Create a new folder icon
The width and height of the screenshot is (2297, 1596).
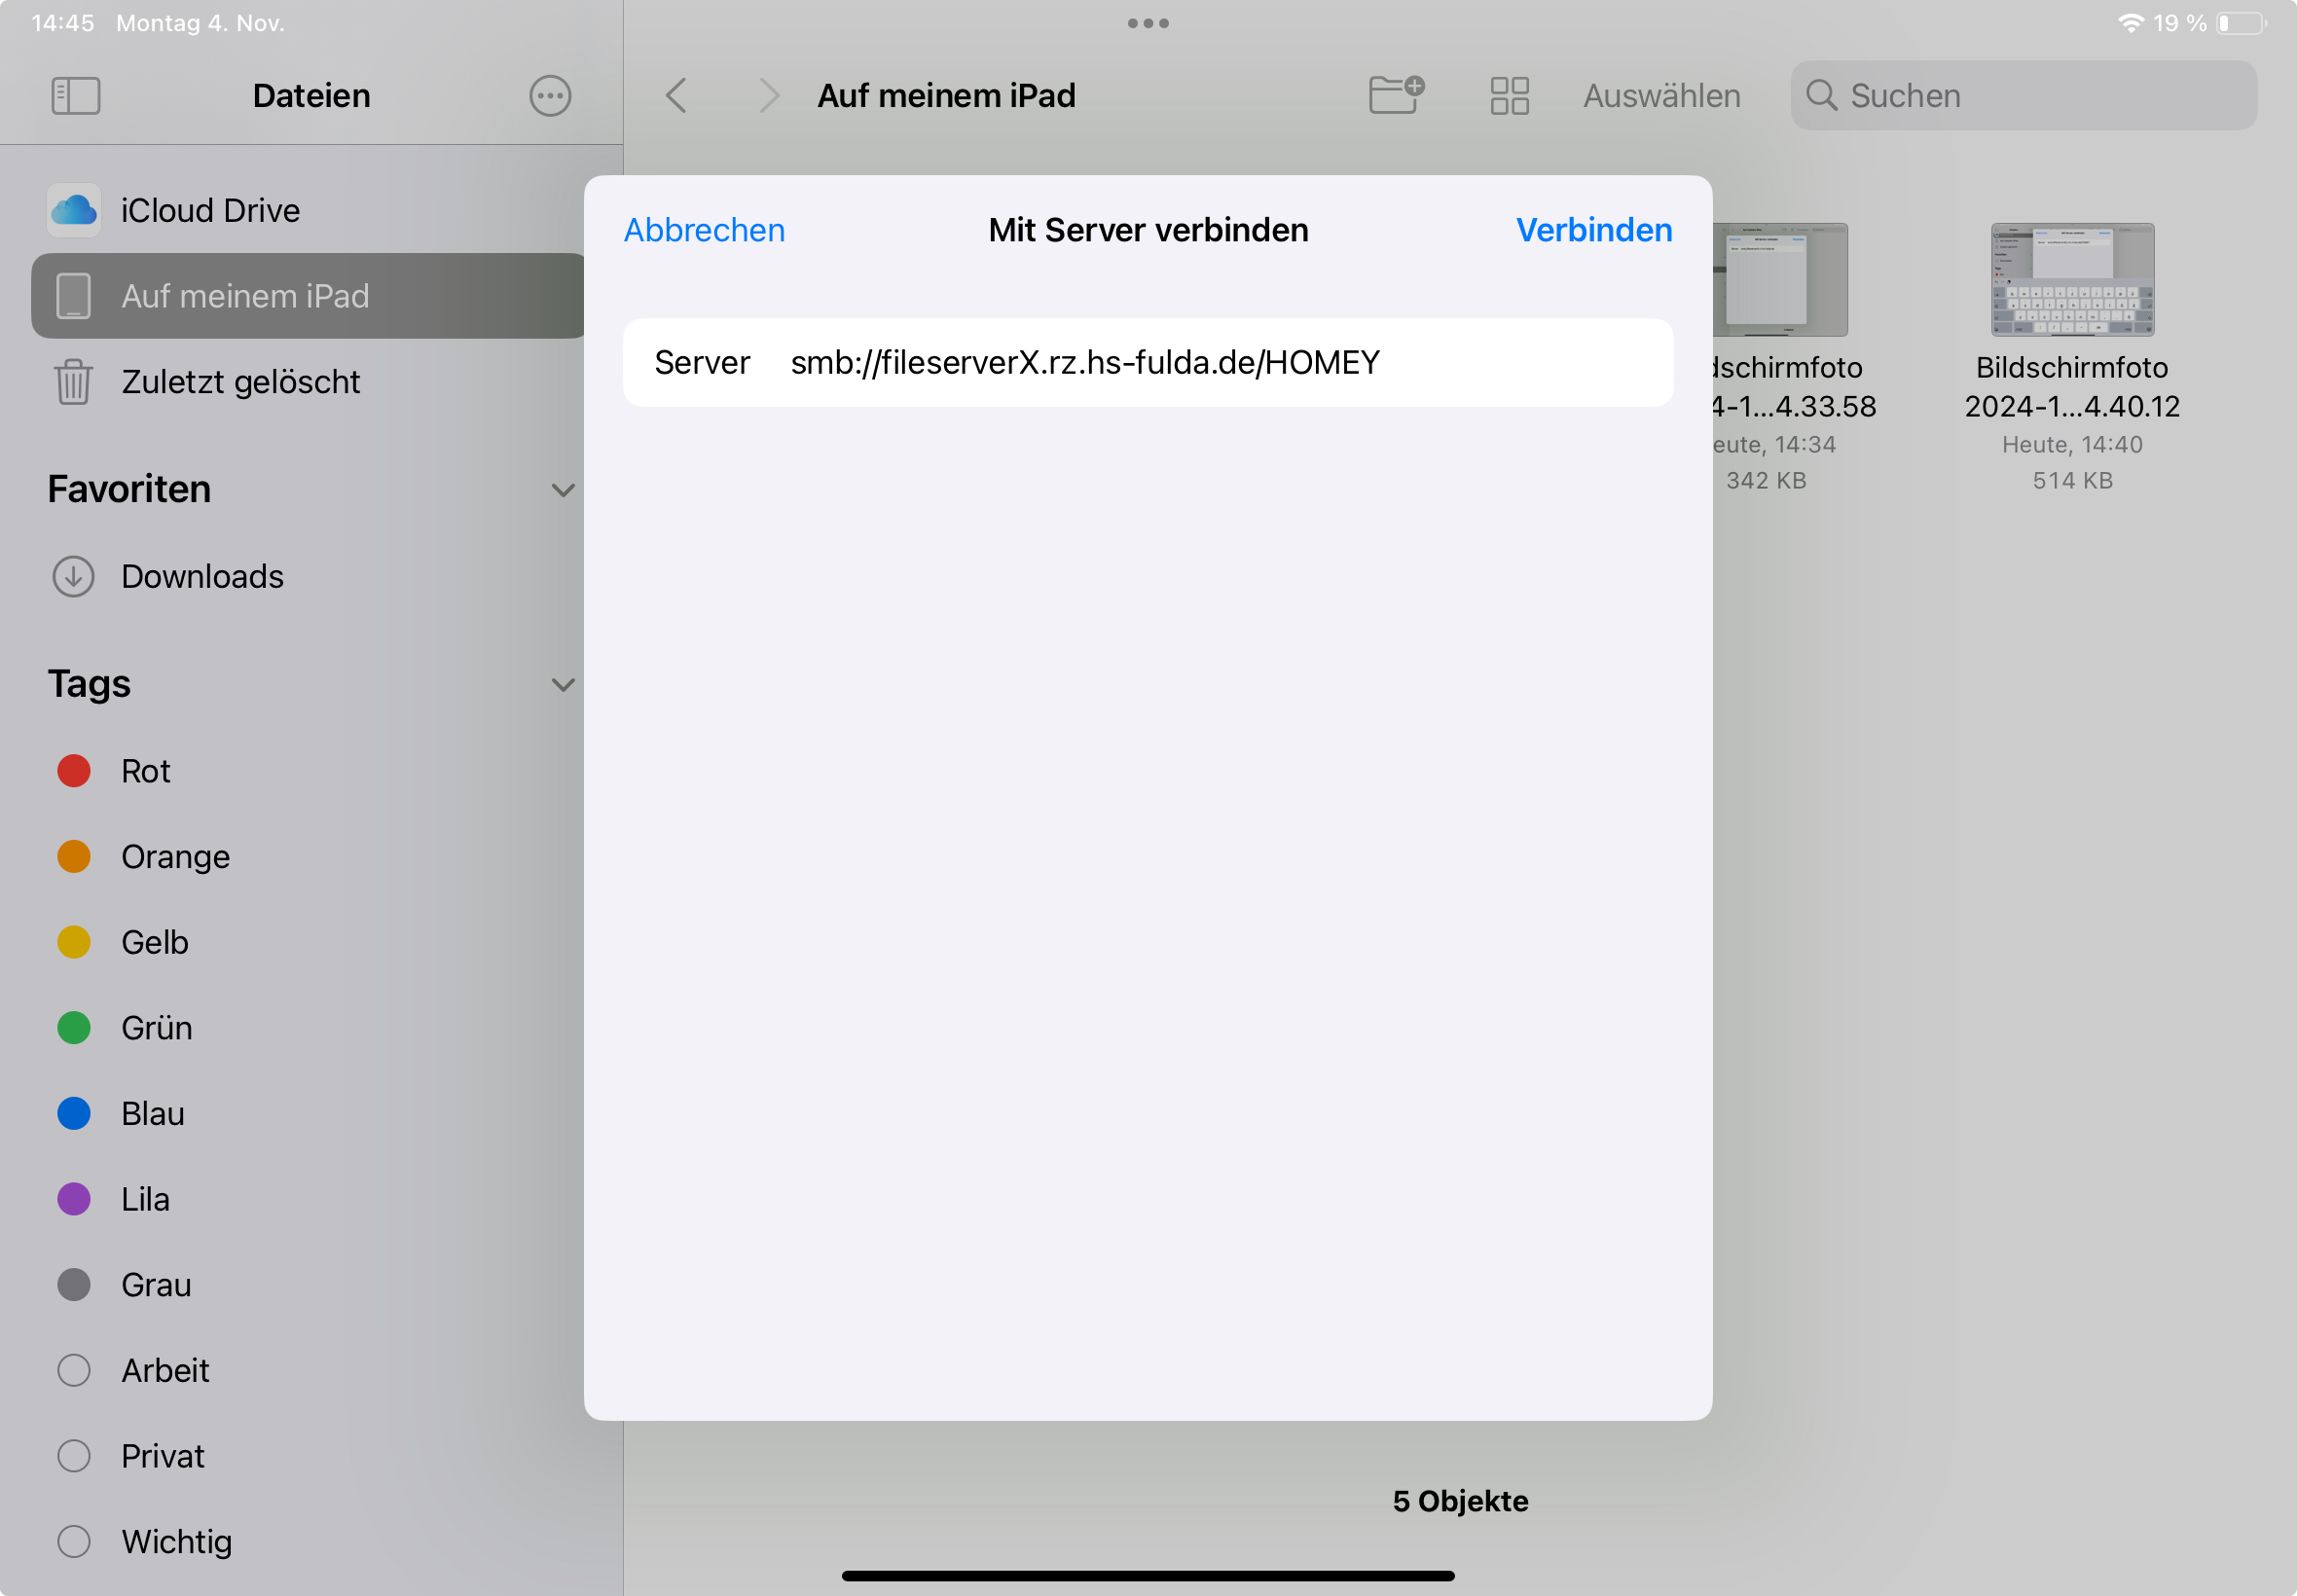[x=1396, y=96]
